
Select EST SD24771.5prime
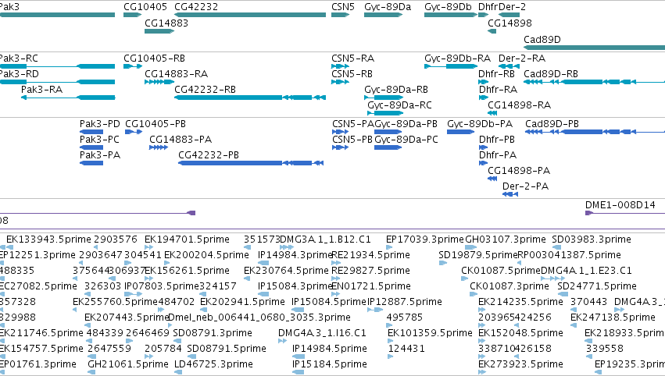pos(597,286)
